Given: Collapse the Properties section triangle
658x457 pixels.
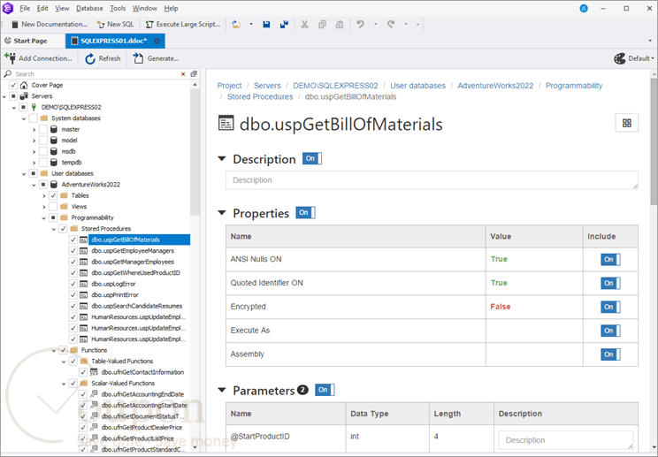Looking at the screenshot, I should (x=222, y=213).
